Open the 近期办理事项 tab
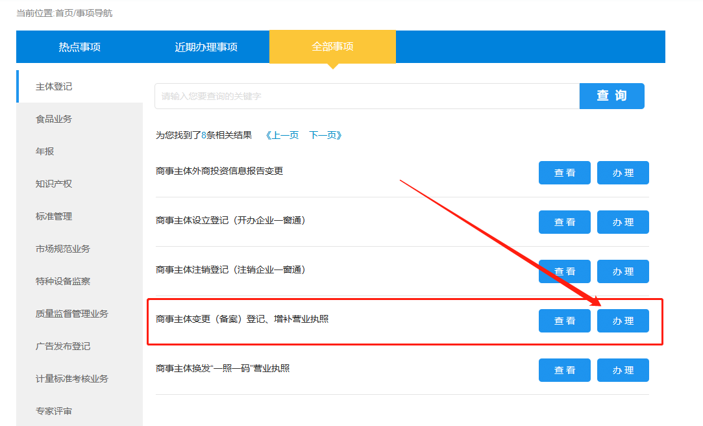The image size is (703, 426). tap(206, 47)
